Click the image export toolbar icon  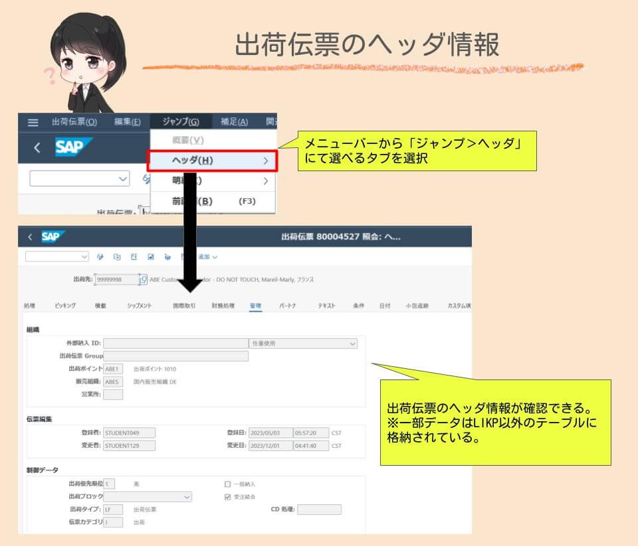tap(150, 257)
